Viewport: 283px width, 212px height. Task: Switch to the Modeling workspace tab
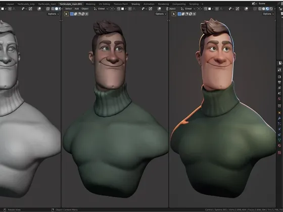[x=90, y=4]
